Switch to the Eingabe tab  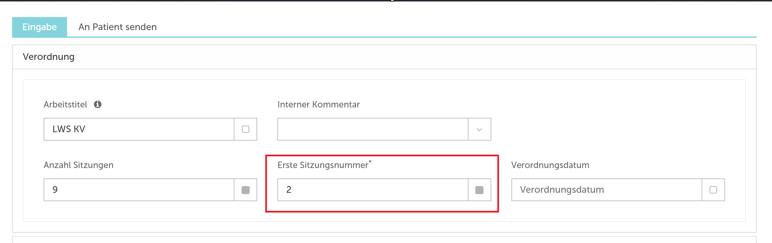40,27
